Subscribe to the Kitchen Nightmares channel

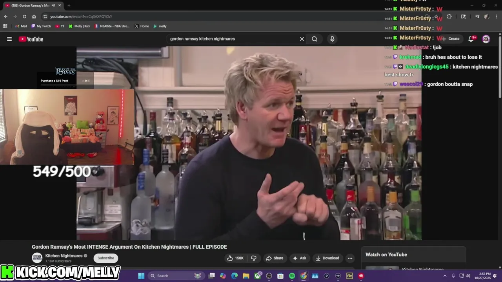(x=105, y=258)
